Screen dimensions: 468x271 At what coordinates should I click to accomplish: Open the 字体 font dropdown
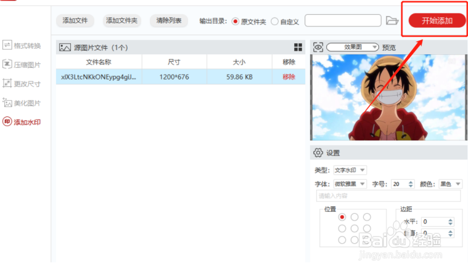click(350, 184)
